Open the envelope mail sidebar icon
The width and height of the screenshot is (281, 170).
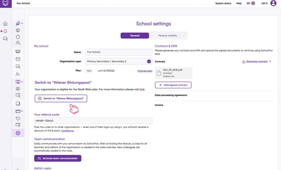coord(18,59)
